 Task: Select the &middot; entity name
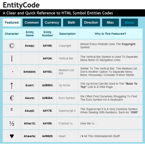30,72
